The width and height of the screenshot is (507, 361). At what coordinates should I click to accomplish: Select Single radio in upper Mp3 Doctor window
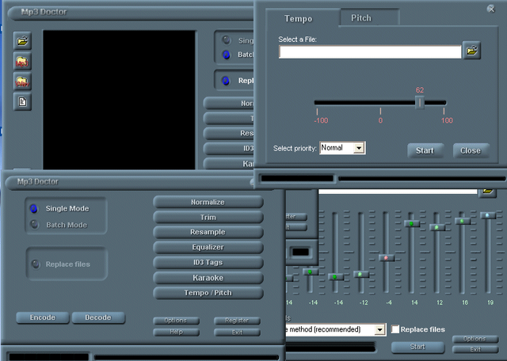point(227,40)
